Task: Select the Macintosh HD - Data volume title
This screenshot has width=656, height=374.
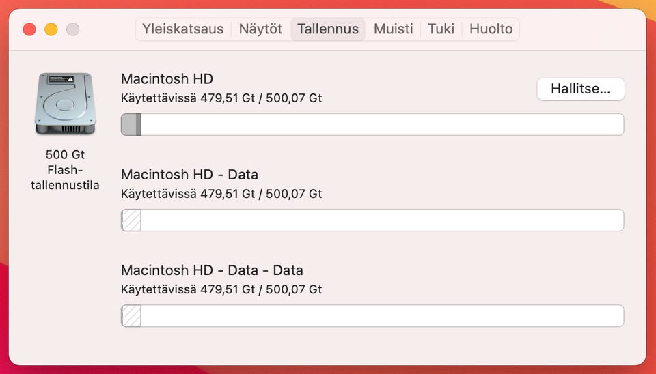Action: coord(189,175)
